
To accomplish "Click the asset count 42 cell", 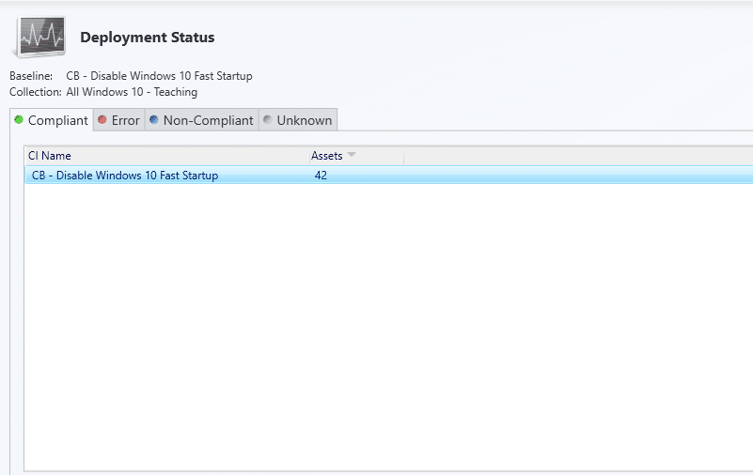I will 321,176.
